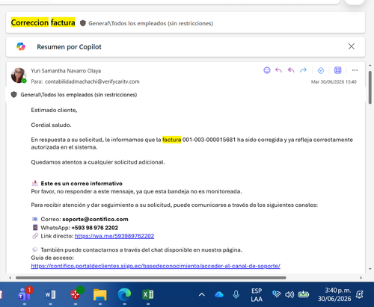This screenshot has height=307, width=374.
Task: Open File Explorer from taskbar
Action: (x=100, y=295)
